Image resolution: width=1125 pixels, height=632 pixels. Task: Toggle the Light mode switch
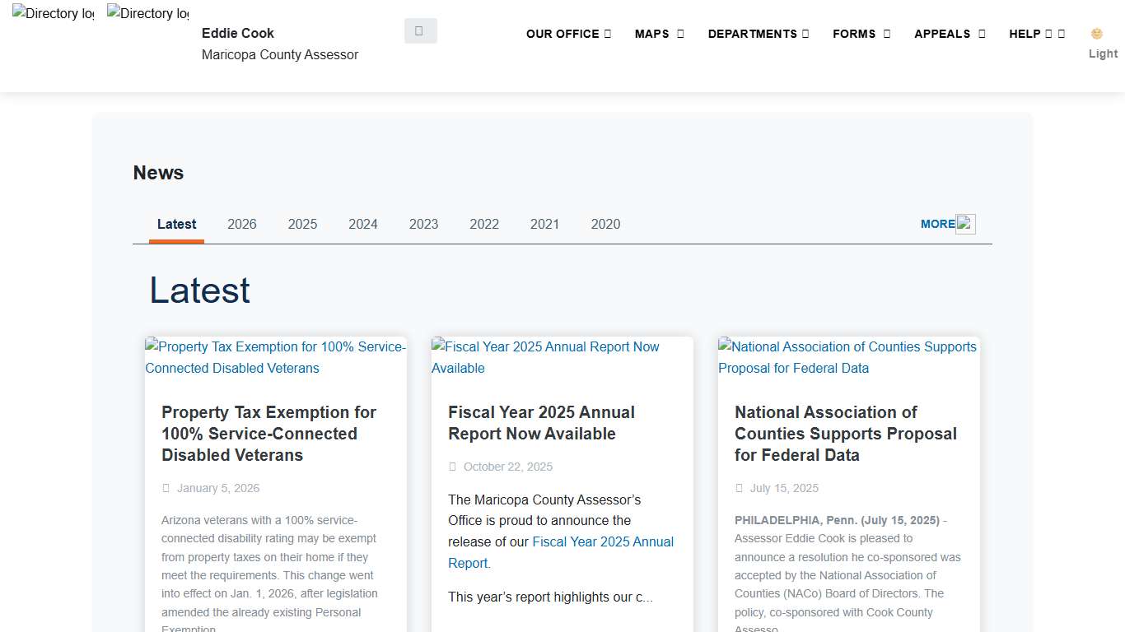tap(1103, 53)
